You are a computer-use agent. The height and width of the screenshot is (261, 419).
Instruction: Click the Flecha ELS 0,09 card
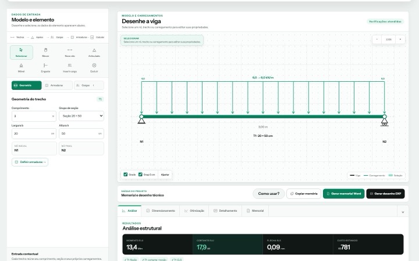click(298, 244)
